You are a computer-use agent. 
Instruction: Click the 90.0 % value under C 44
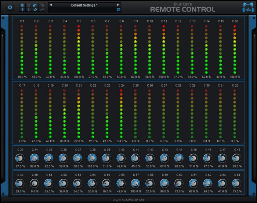tap(179, 166)
